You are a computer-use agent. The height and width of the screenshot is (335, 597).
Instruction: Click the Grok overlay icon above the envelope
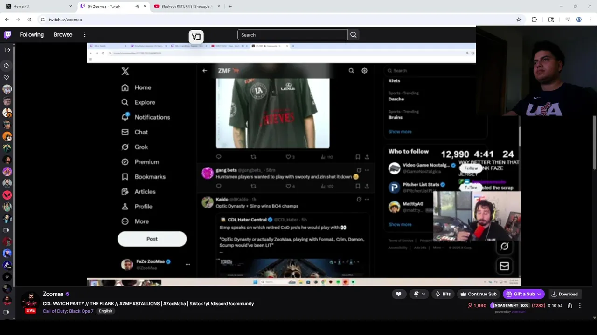(x=504, y=247)
